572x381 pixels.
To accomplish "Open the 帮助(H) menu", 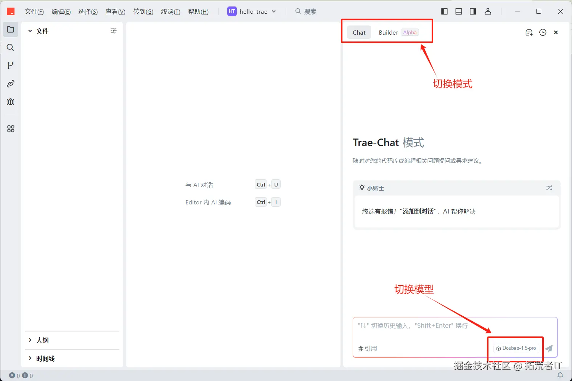I will click(198, 11).
